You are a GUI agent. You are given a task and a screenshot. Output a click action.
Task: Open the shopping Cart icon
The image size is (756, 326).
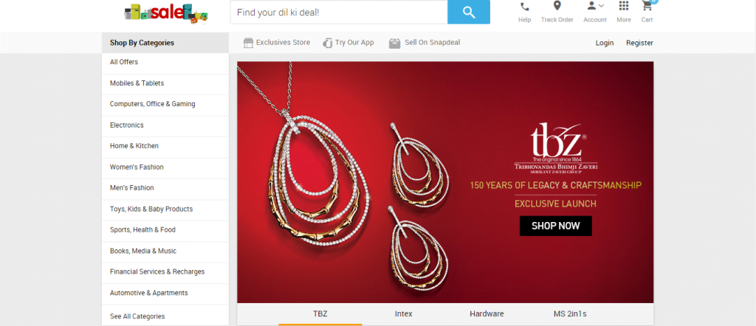(647, 6)
